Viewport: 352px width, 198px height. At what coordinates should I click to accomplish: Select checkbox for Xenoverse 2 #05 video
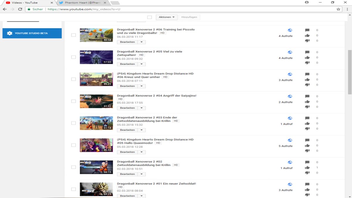point(73,57)
